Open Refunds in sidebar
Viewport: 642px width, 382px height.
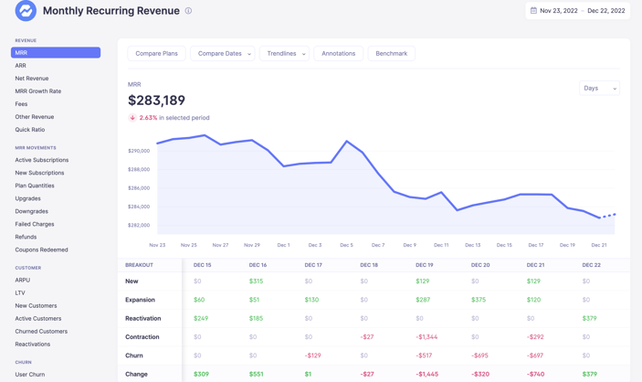26,237
